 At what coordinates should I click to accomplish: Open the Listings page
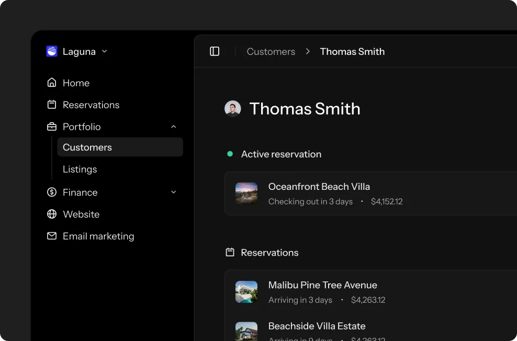coord(80,169)
